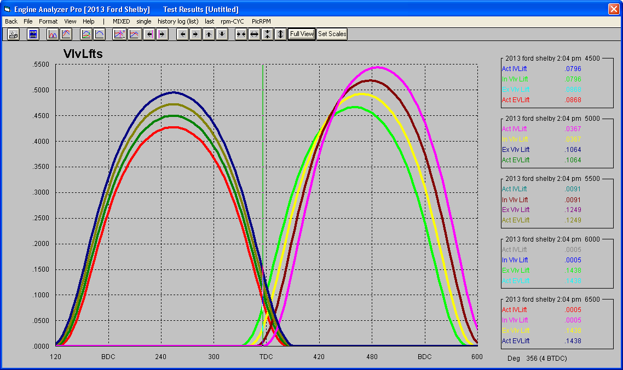Shift the graph up with the up arrow

tap(209, 34)
